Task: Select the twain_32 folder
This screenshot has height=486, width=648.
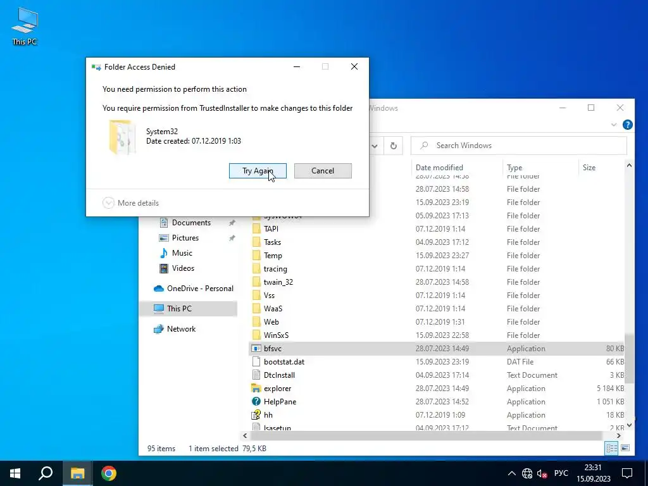Action: pos(278,282)
